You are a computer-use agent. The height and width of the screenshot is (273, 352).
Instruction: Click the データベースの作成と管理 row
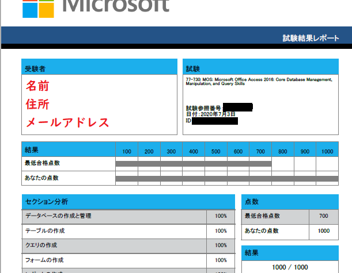pyautogui.click(x=128, y=217)
